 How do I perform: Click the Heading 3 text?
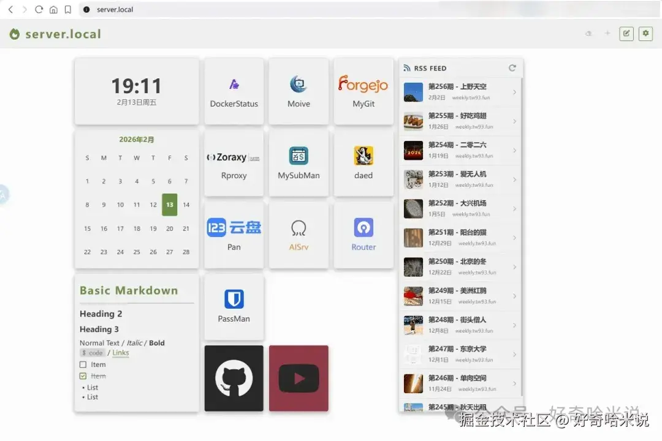(x=99, y=329)
